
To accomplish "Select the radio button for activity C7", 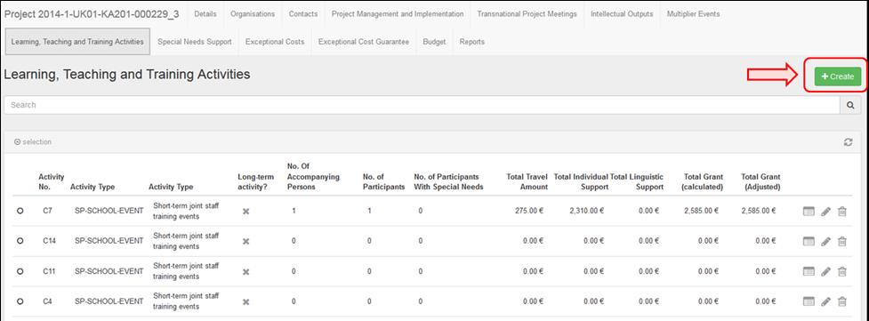I will [20, 211].
